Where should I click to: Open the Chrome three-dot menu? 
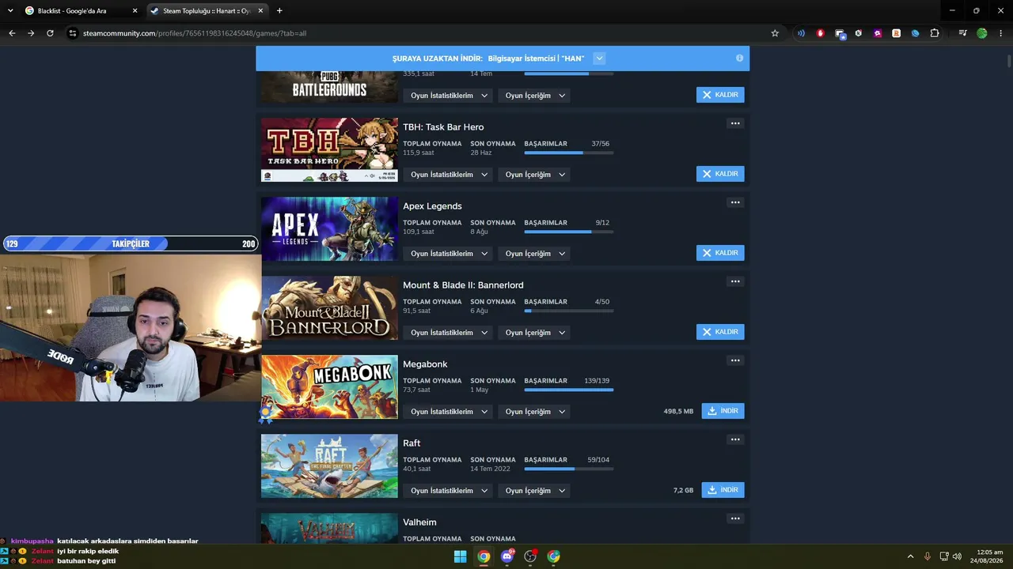click(1000, 33)
